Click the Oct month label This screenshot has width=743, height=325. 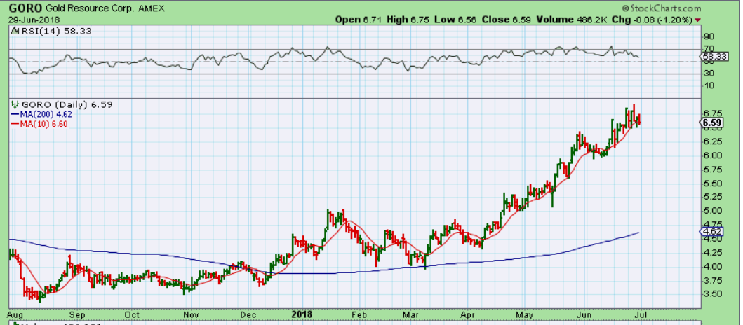point(132,314)
